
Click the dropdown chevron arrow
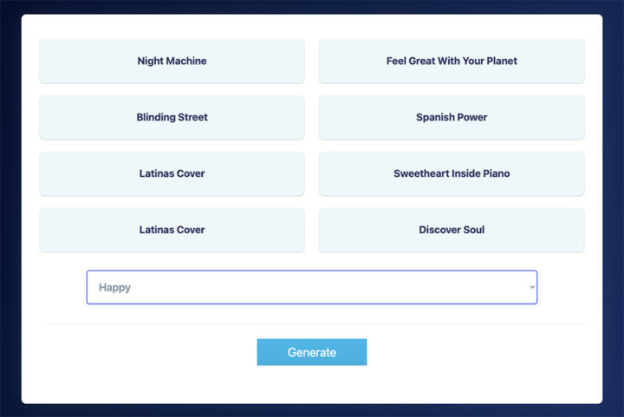(x=532, y=288)
